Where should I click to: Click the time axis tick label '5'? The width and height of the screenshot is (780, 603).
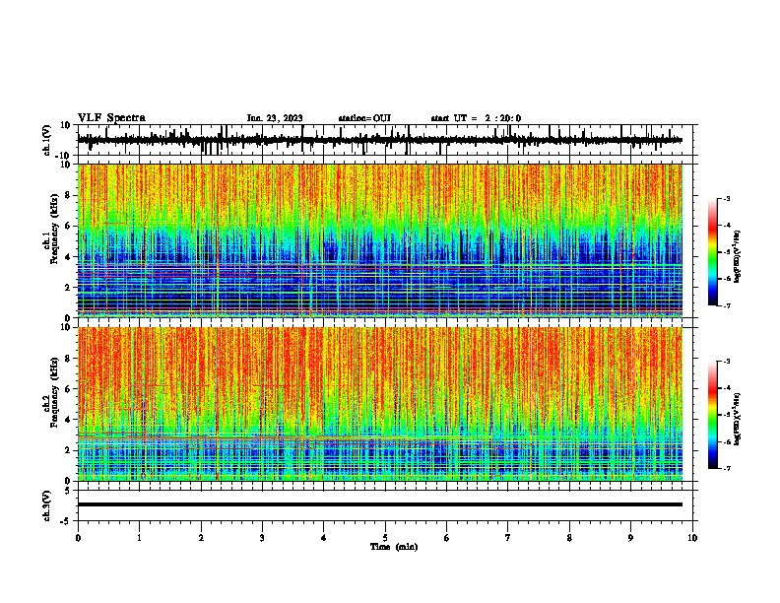click(x=385, y=538)
